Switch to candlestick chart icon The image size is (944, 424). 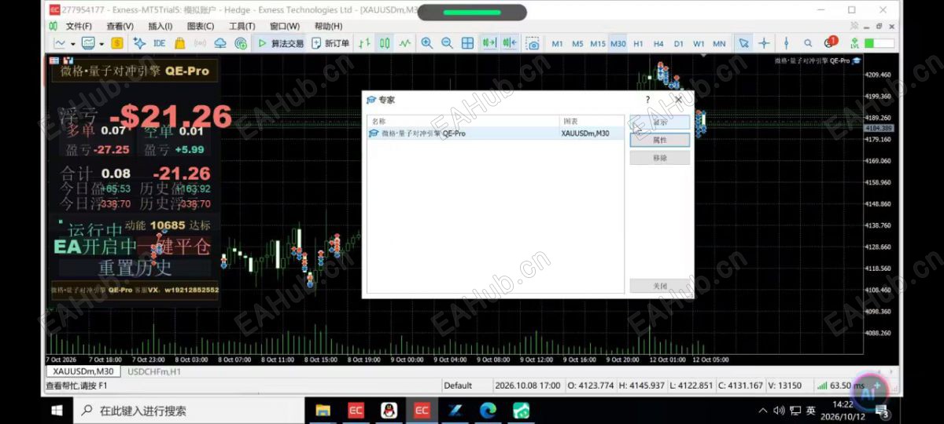tap(385, 43)
